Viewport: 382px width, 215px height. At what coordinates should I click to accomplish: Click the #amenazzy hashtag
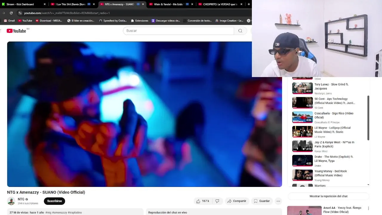(x=60, y=213)
